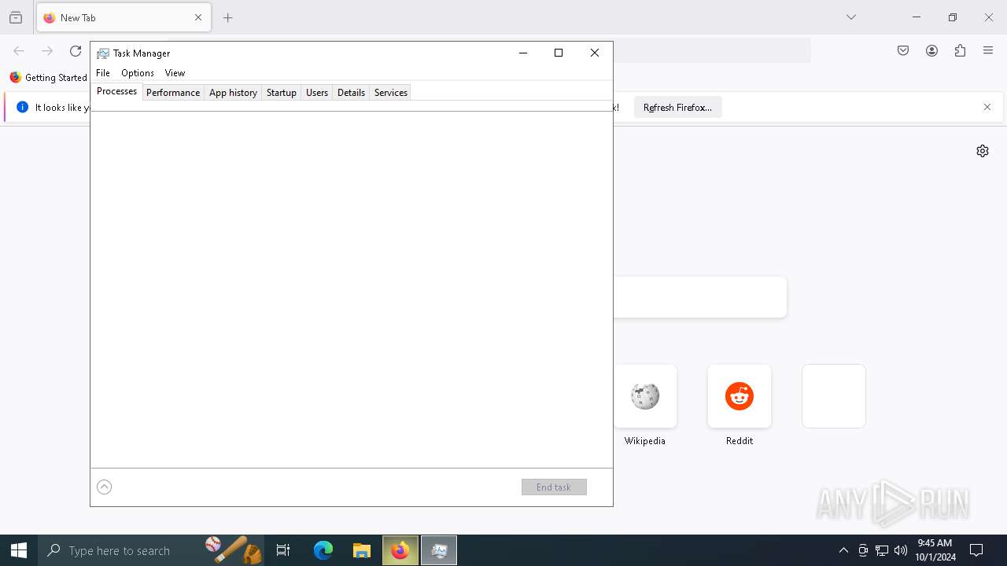Open a new Firefox tab with plus button
Viewport: 1007px width, 566px height.
[x=228, y=17]
